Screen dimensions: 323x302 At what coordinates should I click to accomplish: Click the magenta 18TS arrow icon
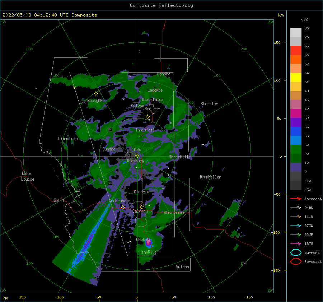(296, 244)
